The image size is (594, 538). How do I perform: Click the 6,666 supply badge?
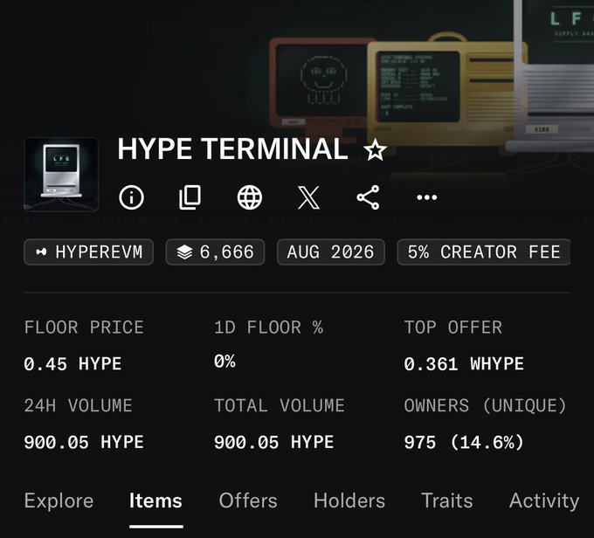click(215, 252)
